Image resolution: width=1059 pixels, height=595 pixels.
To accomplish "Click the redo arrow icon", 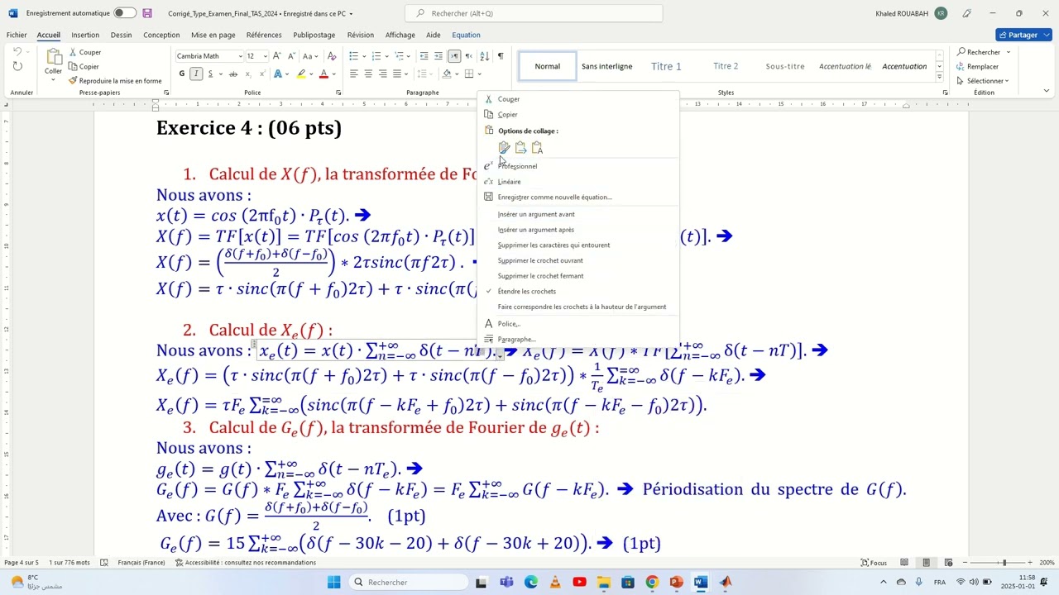I will pos(17,67).
